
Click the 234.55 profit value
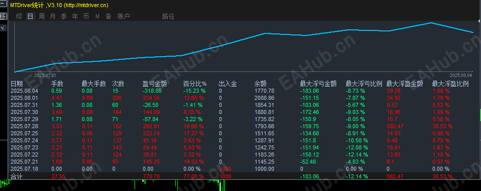point(151,98)
